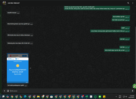Image resolution: width=136 pixels, height=99 pixels.
Task: Switch the ENG INTL input language
Action: click(120, 97)
